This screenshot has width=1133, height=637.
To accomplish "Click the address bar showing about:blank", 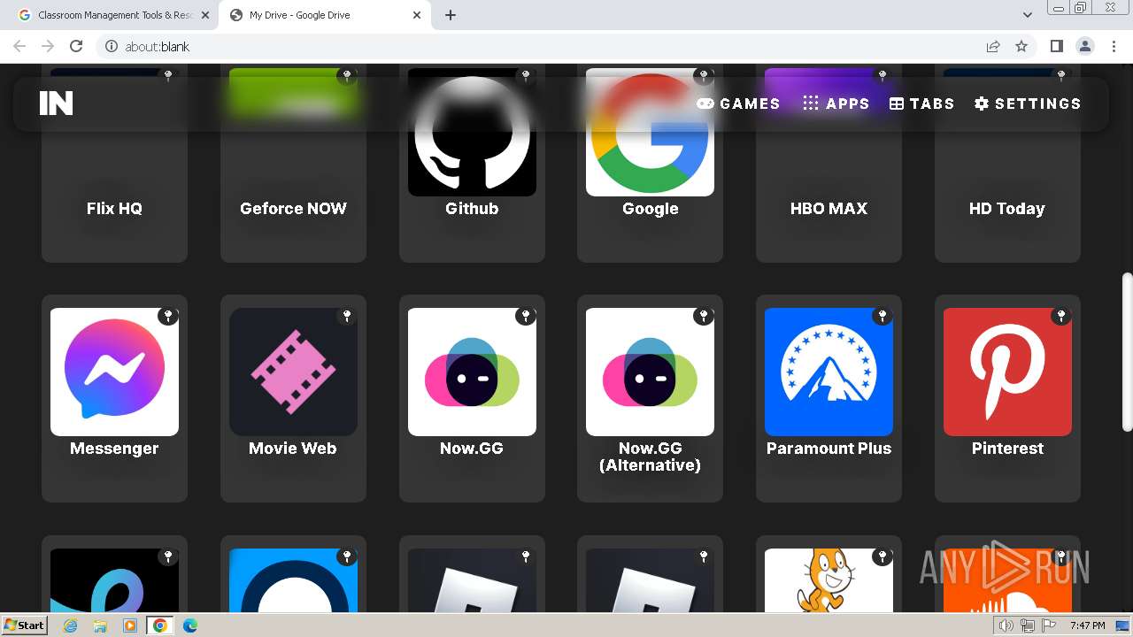I will pyautogui.click(x=540, y=46).
